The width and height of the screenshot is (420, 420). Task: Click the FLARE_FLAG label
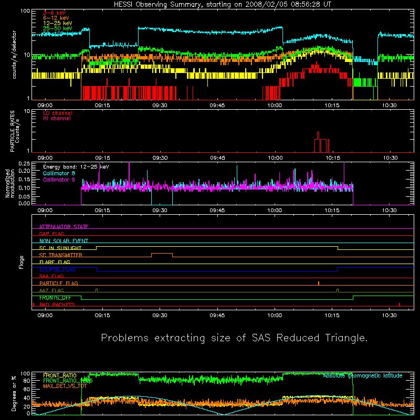[x=55, y=262]
